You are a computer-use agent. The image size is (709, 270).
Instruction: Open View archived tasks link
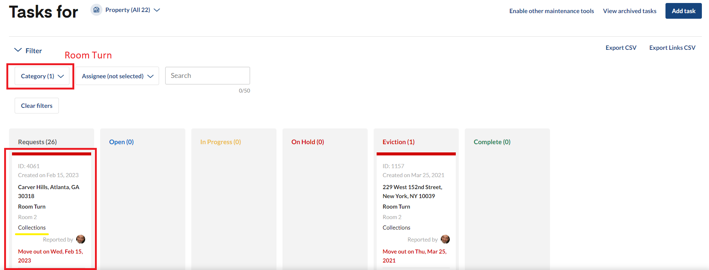[x=629, y=11]
